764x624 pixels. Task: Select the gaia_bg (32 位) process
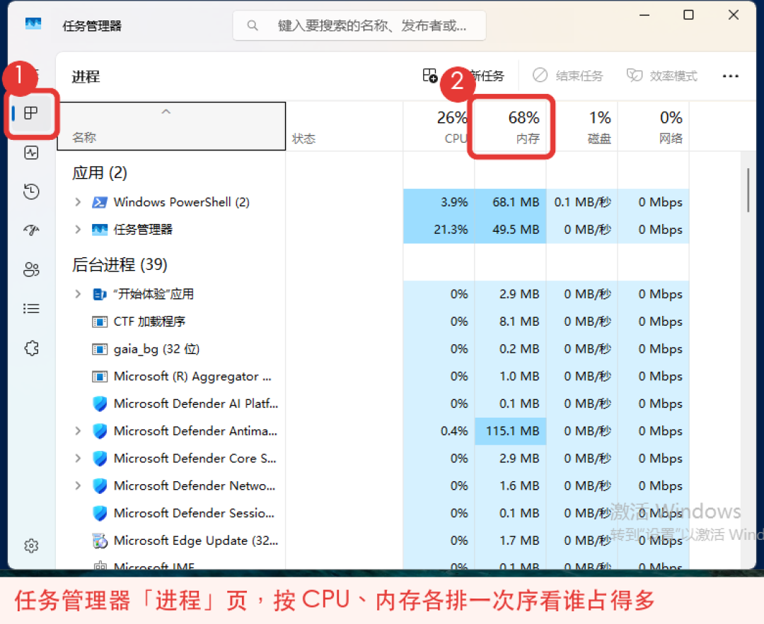[374, 349]
